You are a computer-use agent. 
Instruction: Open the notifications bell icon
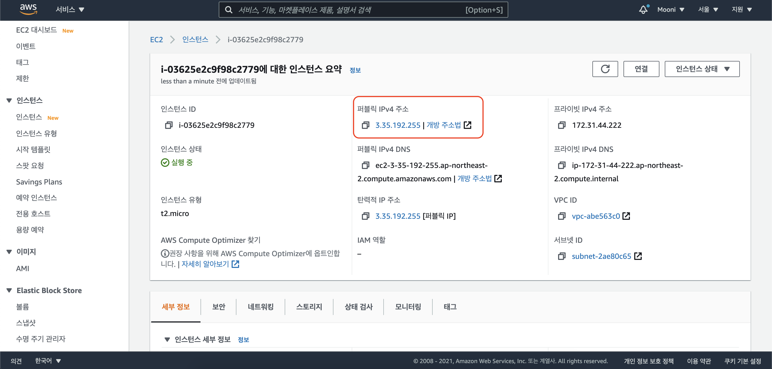pos(643,10)
